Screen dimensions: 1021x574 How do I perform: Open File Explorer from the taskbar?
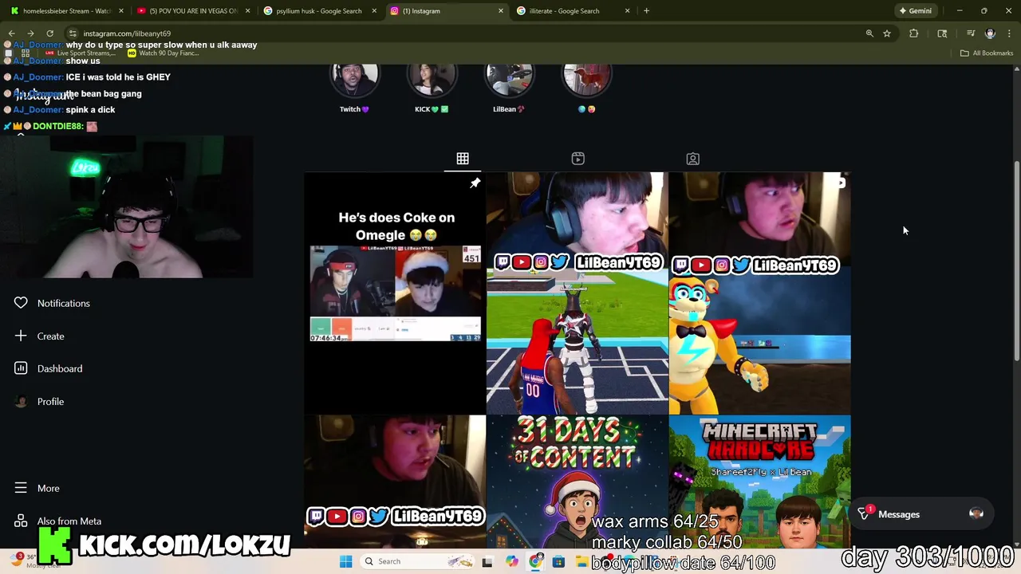pos(582,561)
